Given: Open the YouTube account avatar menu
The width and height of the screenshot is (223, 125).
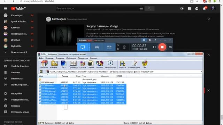Looking at the screenshot, I should tap(213, 8).
